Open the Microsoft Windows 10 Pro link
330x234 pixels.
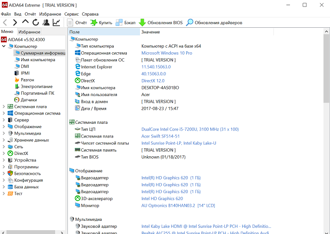coord(167,53)
